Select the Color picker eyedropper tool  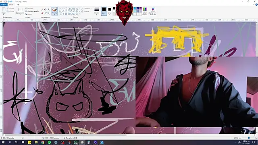coord(45,13)
